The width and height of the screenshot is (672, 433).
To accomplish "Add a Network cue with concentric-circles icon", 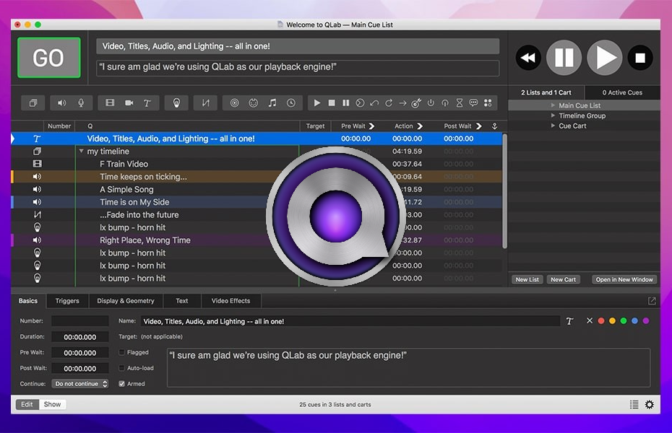I will 234,103.
